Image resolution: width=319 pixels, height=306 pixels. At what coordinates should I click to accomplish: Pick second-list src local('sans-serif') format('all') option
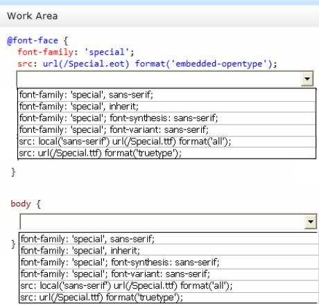click(x=169, y=286)
